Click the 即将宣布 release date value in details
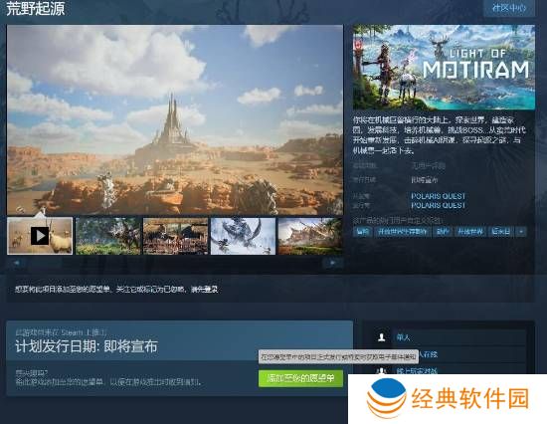The height and width of the screenshot is (424, 547). click(x=425, y=180)
